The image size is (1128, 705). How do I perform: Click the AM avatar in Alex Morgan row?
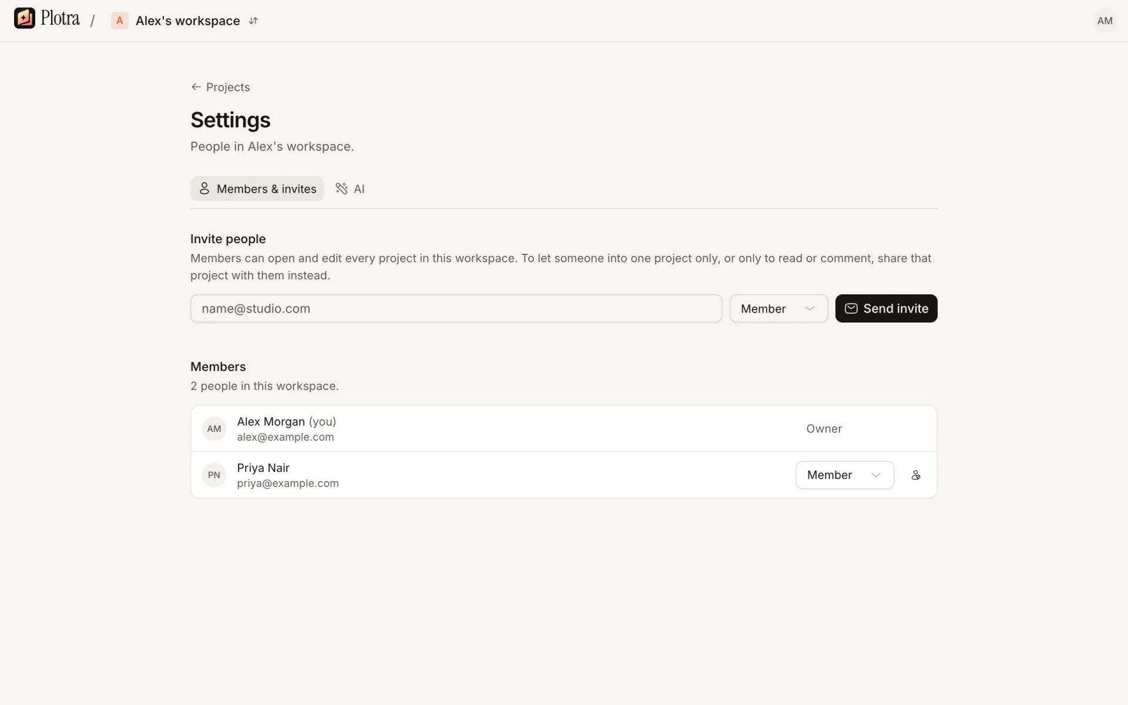click(x=214, y=429)
